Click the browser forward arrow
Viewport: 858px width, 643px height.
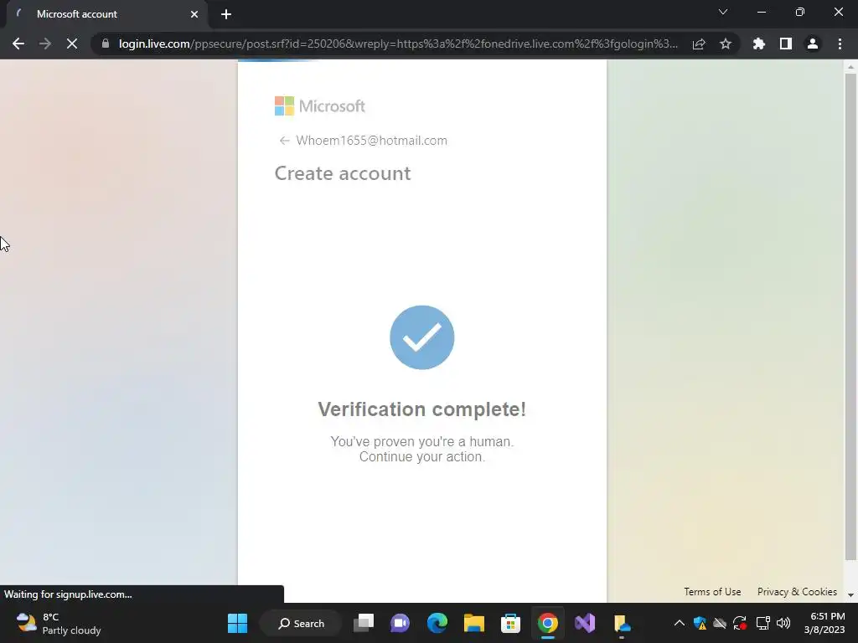(x=45, y=44)
